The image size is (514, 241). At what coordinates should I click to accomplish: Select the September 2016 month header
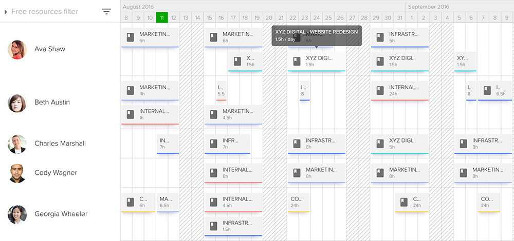point(429,7)
